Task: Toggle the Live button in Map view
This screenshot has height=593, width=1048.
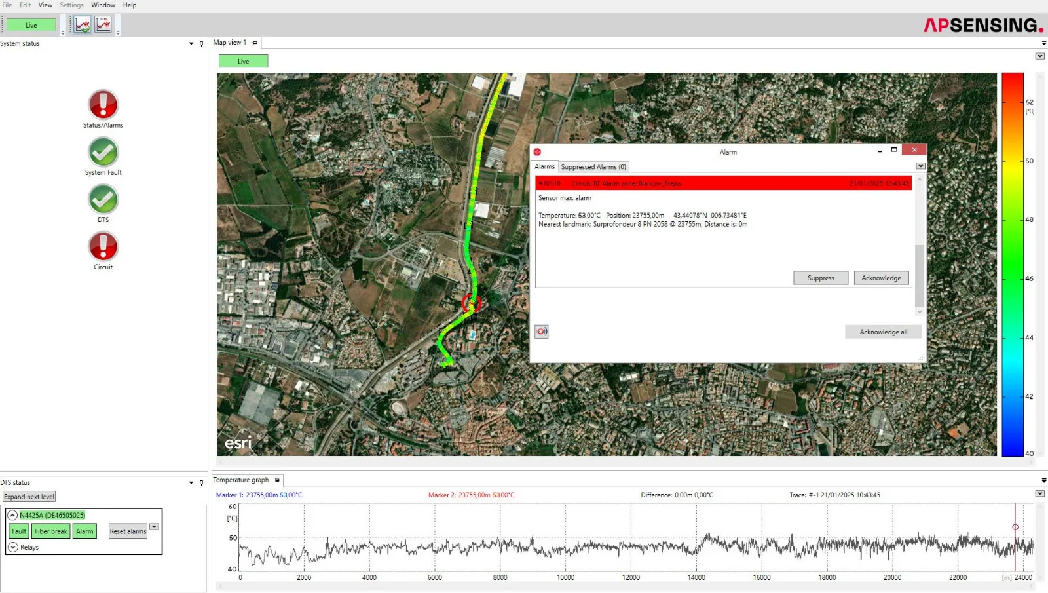Action: pos(243,62)
